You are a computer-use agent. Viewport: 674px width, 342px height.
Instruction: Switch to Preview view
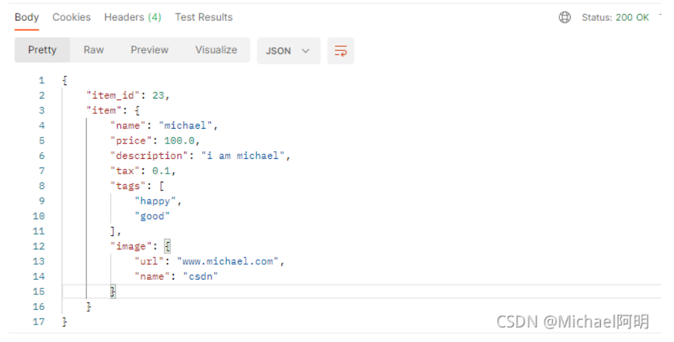pyautogui.click(x=149, y=50)
